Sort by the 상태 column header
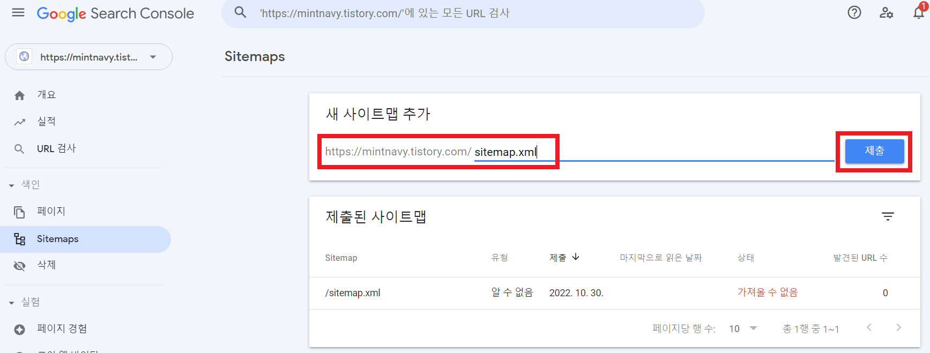930x353 pixels. coord(746,258)
